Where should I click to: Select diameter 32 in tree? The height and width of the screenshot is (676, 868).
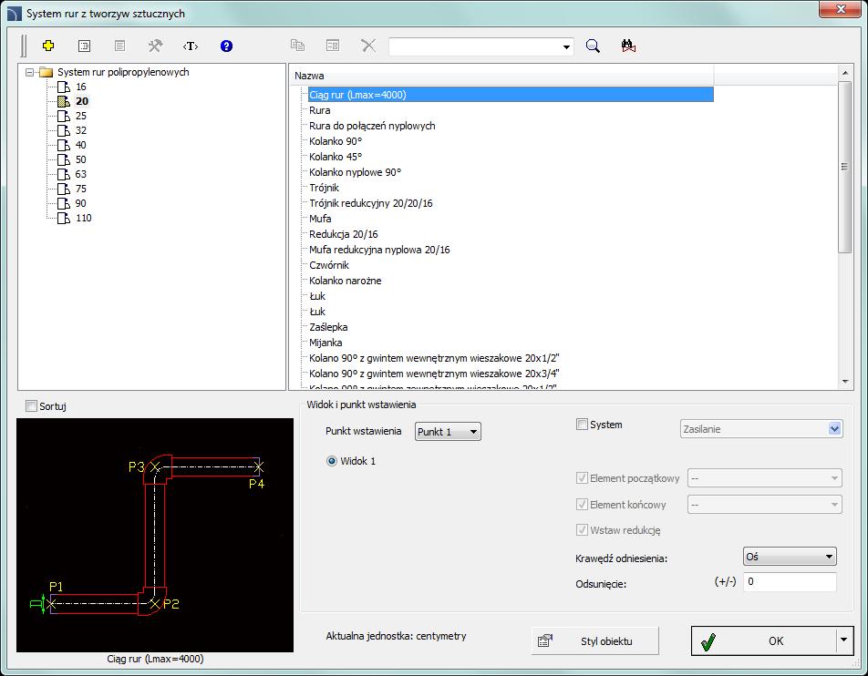pyautogui.click(x=81, y=130)
